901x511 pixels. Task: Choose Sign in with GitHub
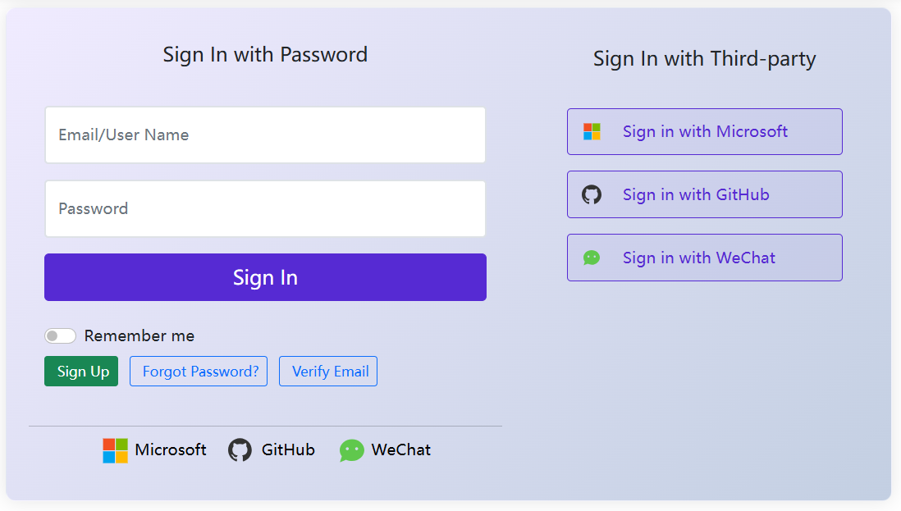(705, 195)
